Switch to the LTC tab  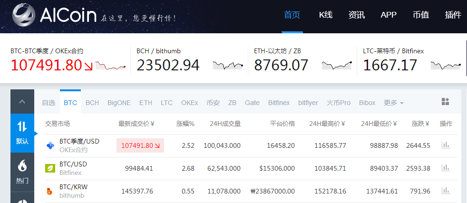(x=166, y=103)
